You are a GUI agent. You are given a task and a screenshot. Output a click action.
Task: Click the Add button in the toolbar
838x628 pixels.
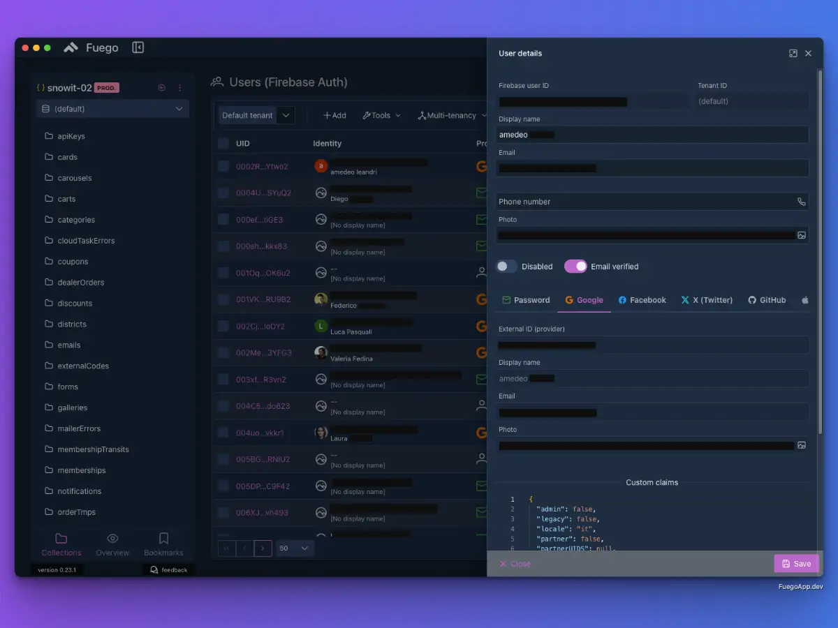point(335,116)
